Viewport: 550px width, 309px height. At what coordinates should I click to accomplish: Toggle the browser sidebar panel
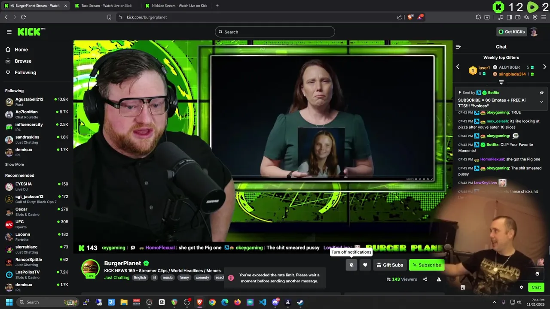click(509, 17)
